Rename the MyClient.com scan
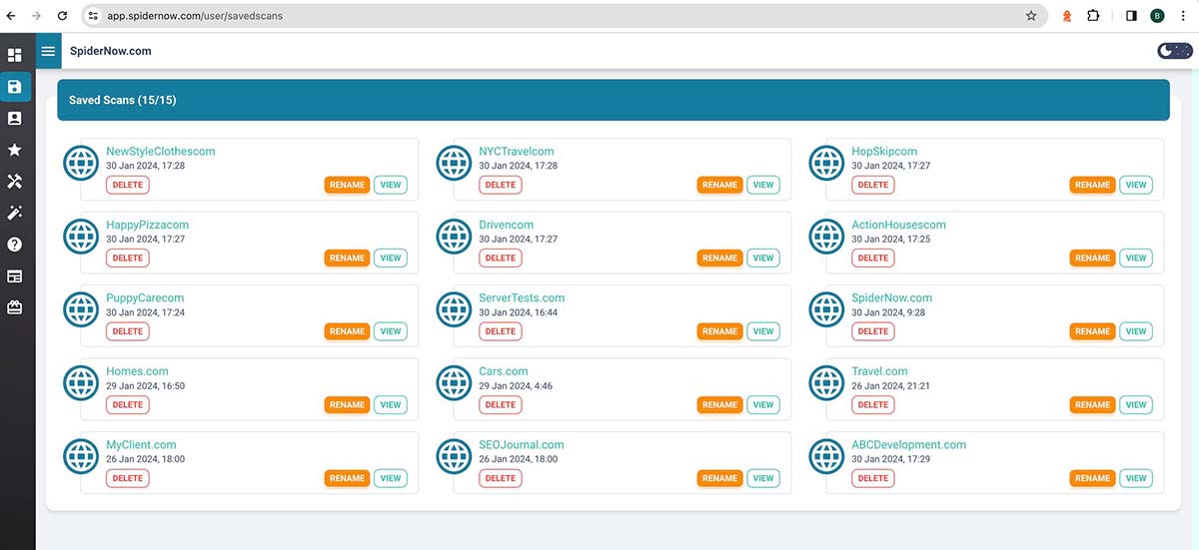1199x550 pixels. point(347,478)
